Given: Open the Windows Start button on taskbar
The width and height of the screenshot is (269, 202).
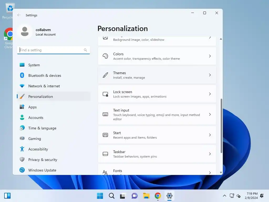Looking at the screenshot, I should point(100,196).
